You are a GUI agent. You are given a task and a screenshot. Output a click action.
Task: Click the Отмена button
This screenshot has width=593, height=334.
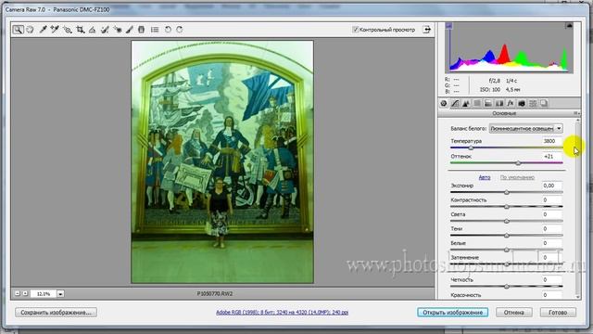(513, 313)
